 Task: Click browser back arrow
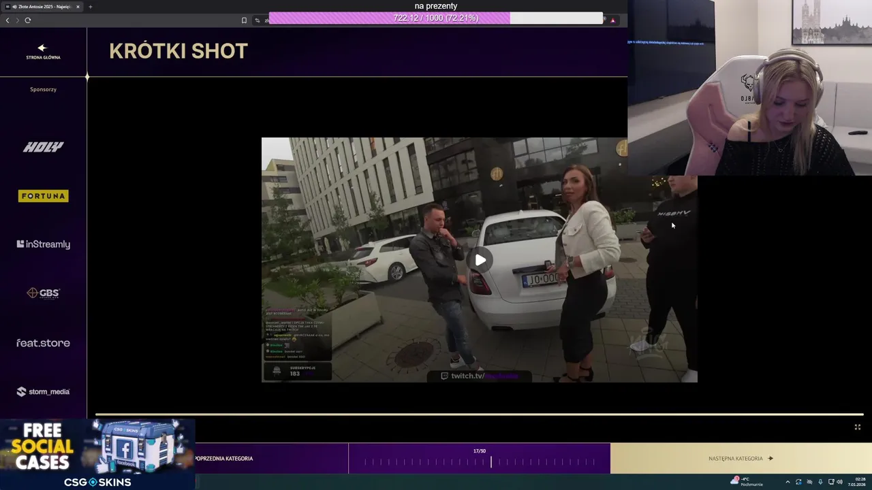pos(7,20)
